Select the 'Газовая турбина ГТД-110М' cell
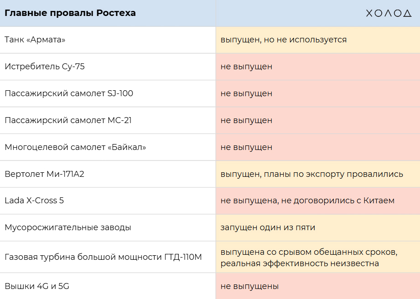The height and width of the screenshot is (299, 420). tap(103, 257)
